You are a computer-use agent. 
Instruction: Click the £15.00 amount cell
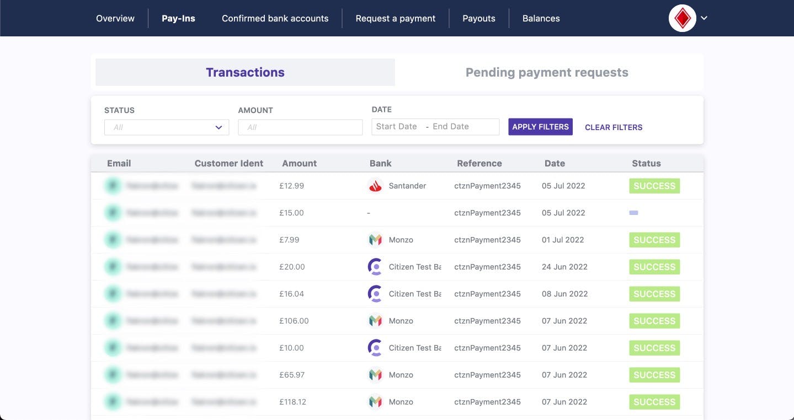tap(292, 213)
